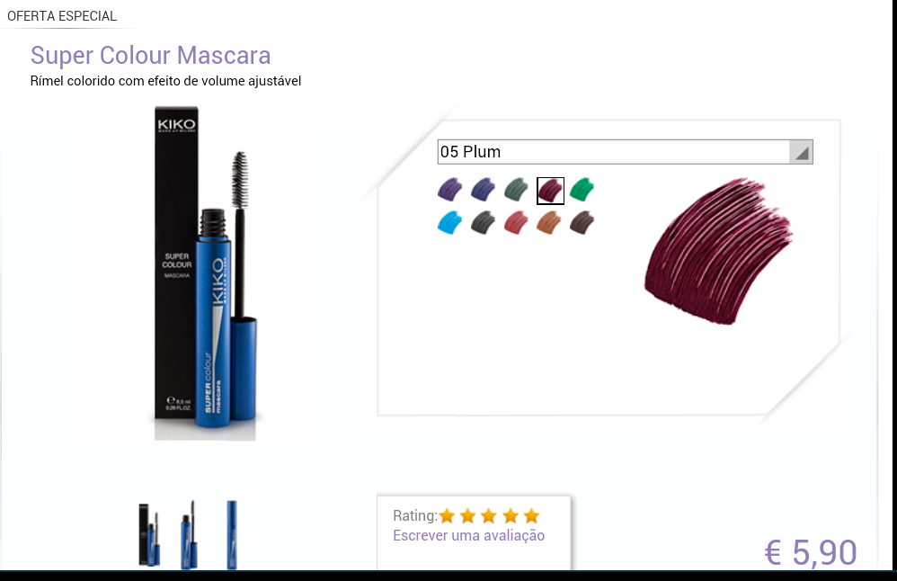Click the Super Colour Mascara product title
This screenshot has width=897, height=581.
tap(150, 56)
